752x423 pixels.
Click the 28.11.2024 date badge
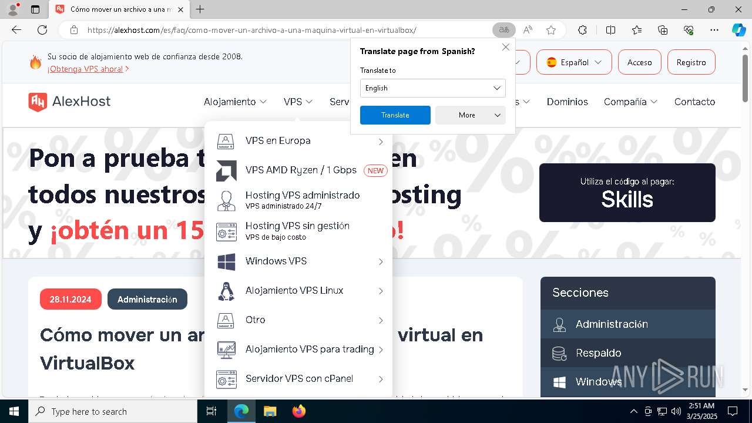click(x=70, y=299)
